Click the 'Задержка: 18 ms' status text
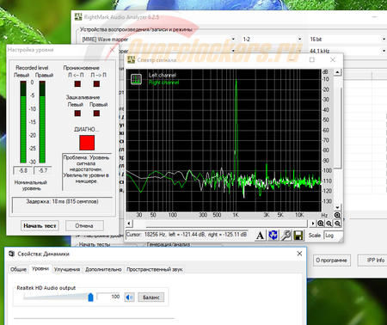 (62, 201)
